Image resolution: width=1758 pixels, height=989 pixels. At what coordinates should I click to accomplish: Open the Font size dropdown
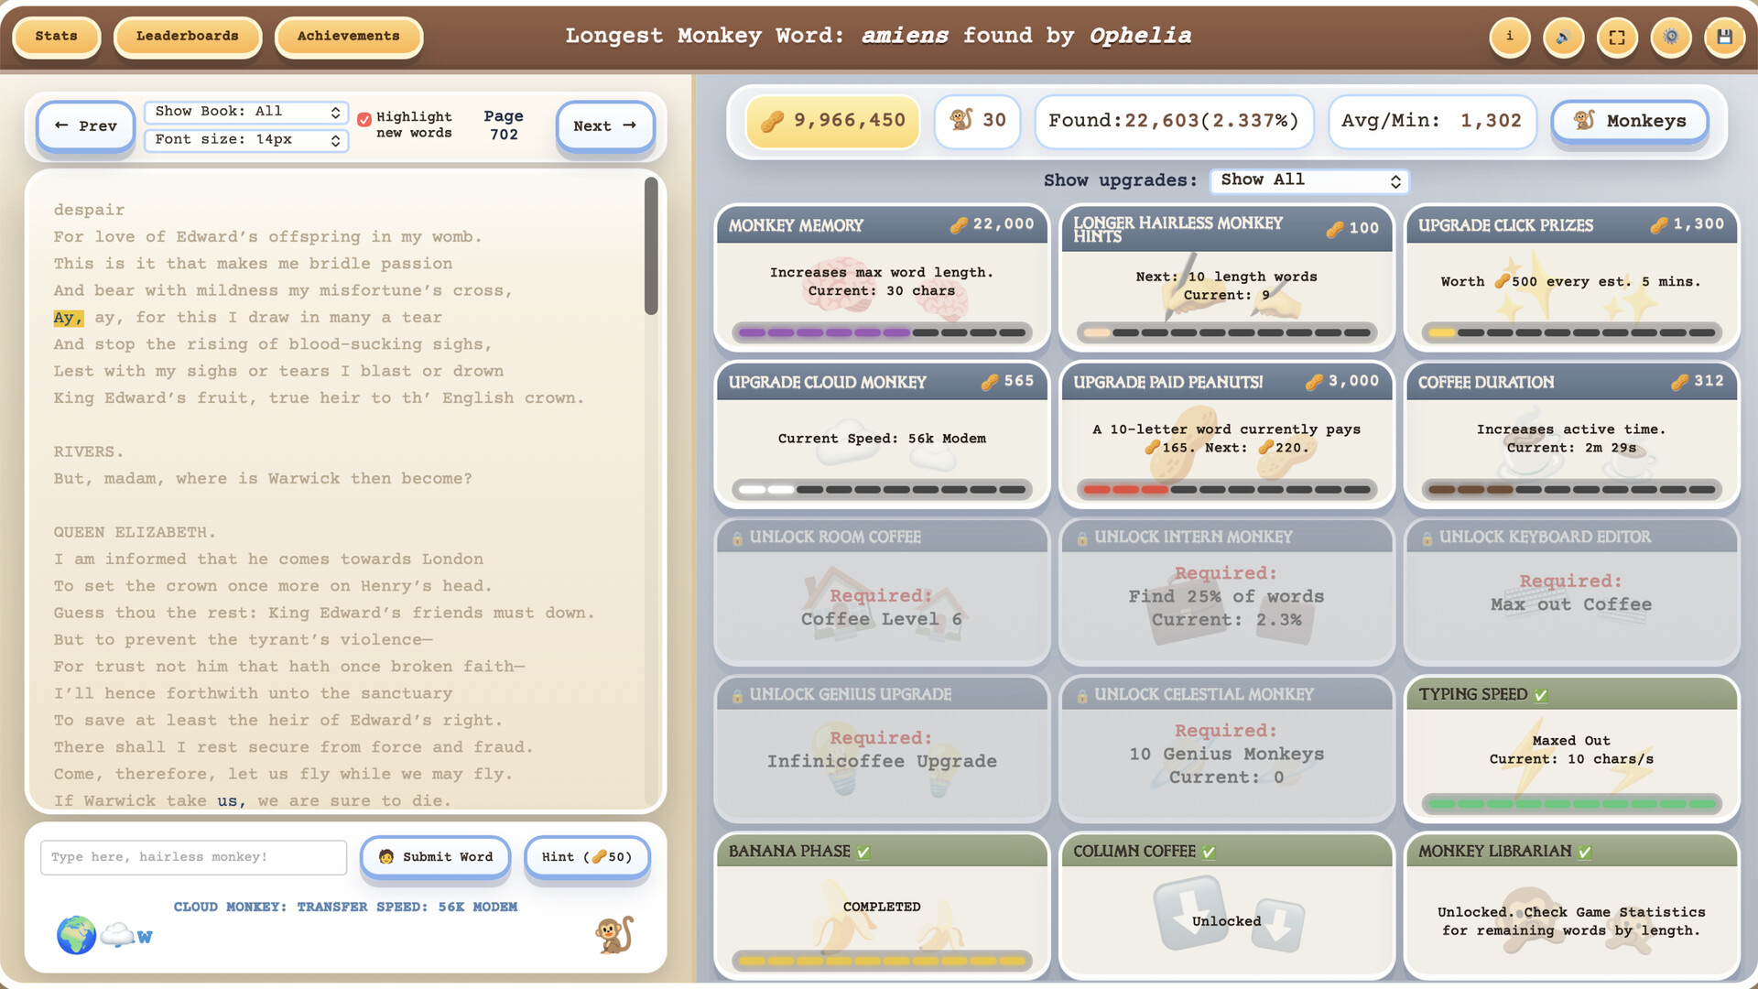(246, 140)
